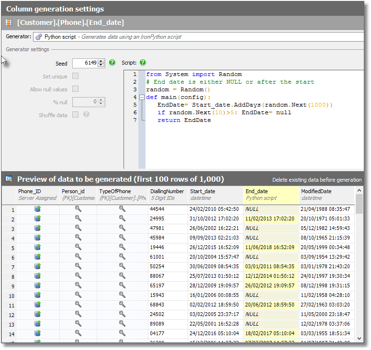Open the Seed help question mark icon
Image resolution: width=371 pixels, height=350 pixels.
pos(112,62)
